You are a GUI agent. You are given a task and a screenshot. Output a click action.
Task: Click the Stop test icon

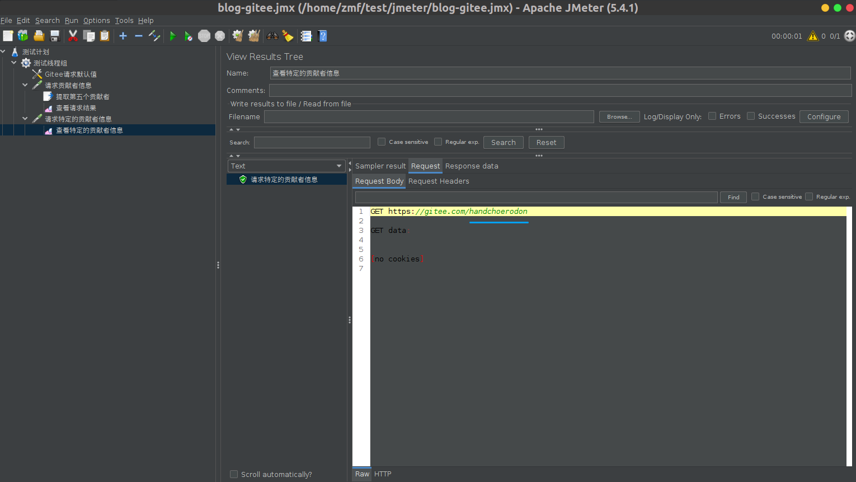pyautogui.click(x=204, y=36)
